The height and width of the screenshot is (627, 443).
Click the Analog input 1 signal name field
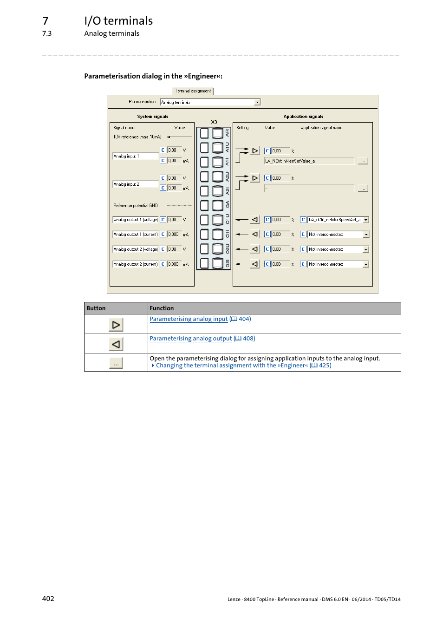[x=135, y=156]
